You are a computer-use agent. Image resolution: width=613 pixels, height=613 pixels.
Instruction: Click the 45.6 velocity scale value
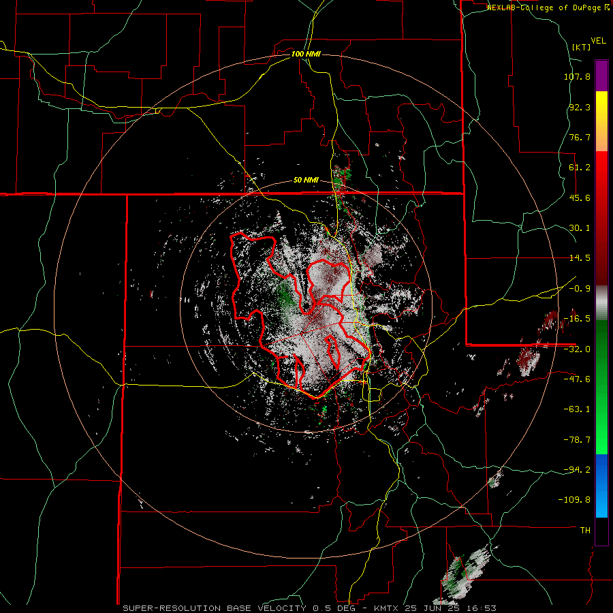pos(580,198)
